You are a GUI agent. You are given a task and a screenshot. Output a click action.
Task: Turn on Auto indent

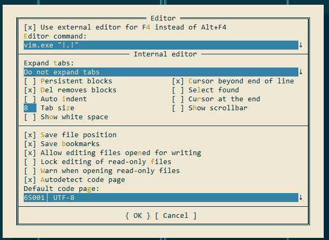30,99
